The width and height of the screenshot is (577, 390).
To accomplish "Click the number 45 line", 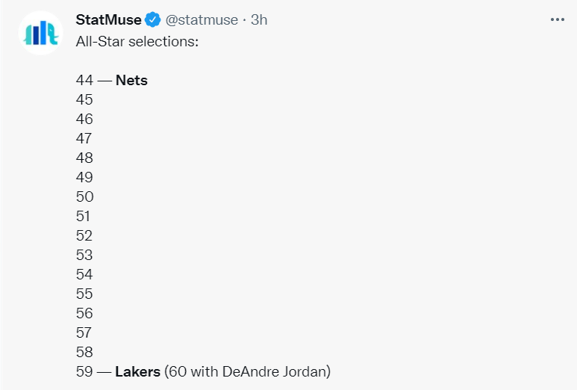I will click(84, 100).
